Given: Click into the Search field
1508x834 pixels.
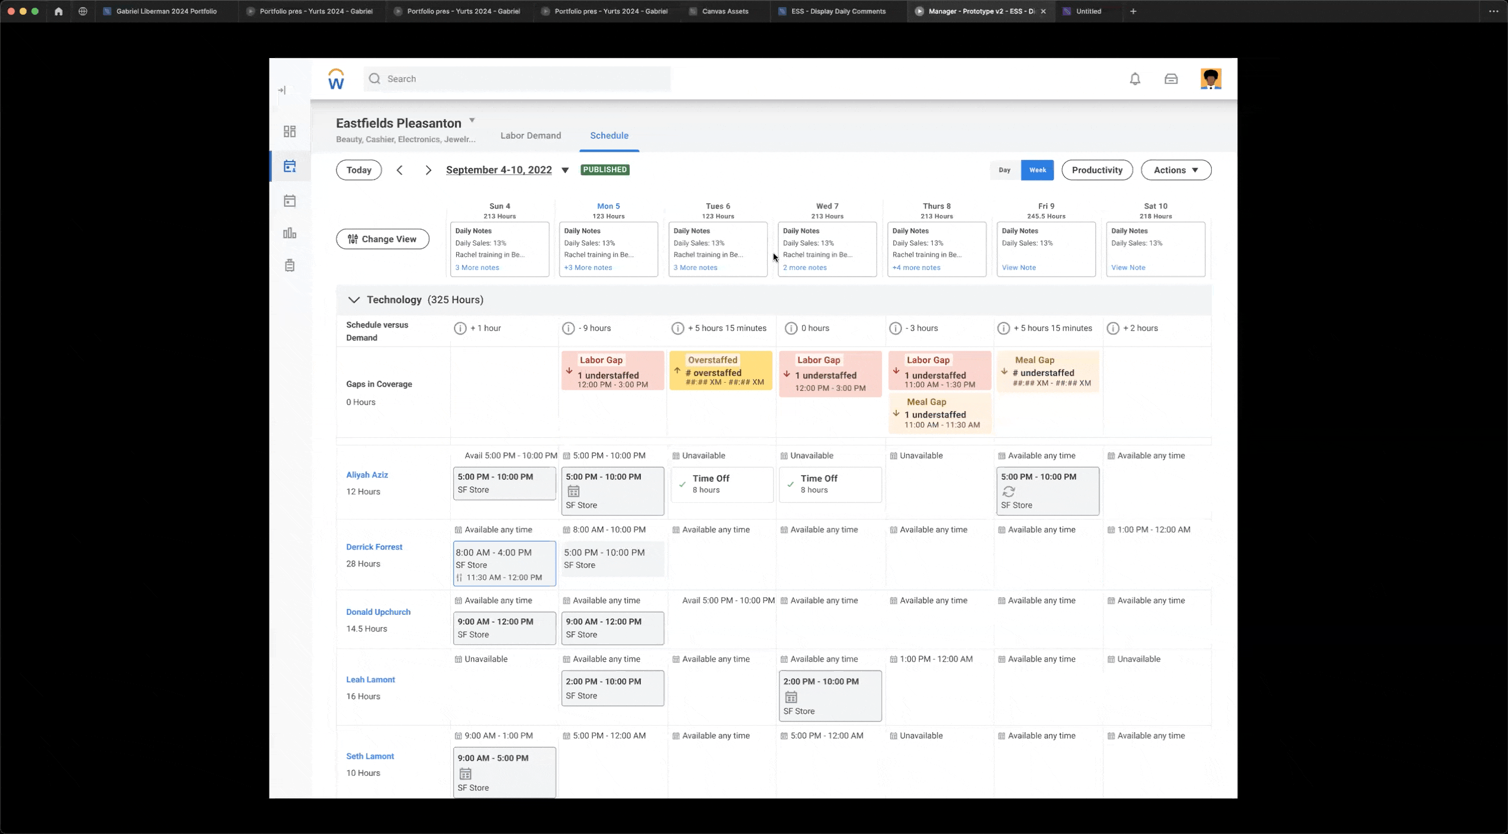Looking at the screenshot, I should point(517,79).
